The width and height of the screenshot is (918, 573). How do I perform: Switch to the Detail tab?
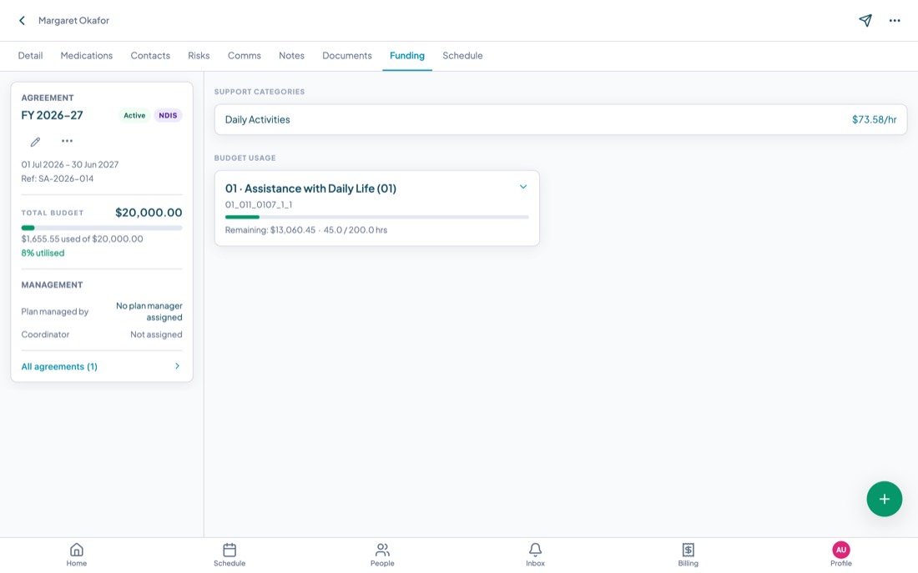click(30, 56)
